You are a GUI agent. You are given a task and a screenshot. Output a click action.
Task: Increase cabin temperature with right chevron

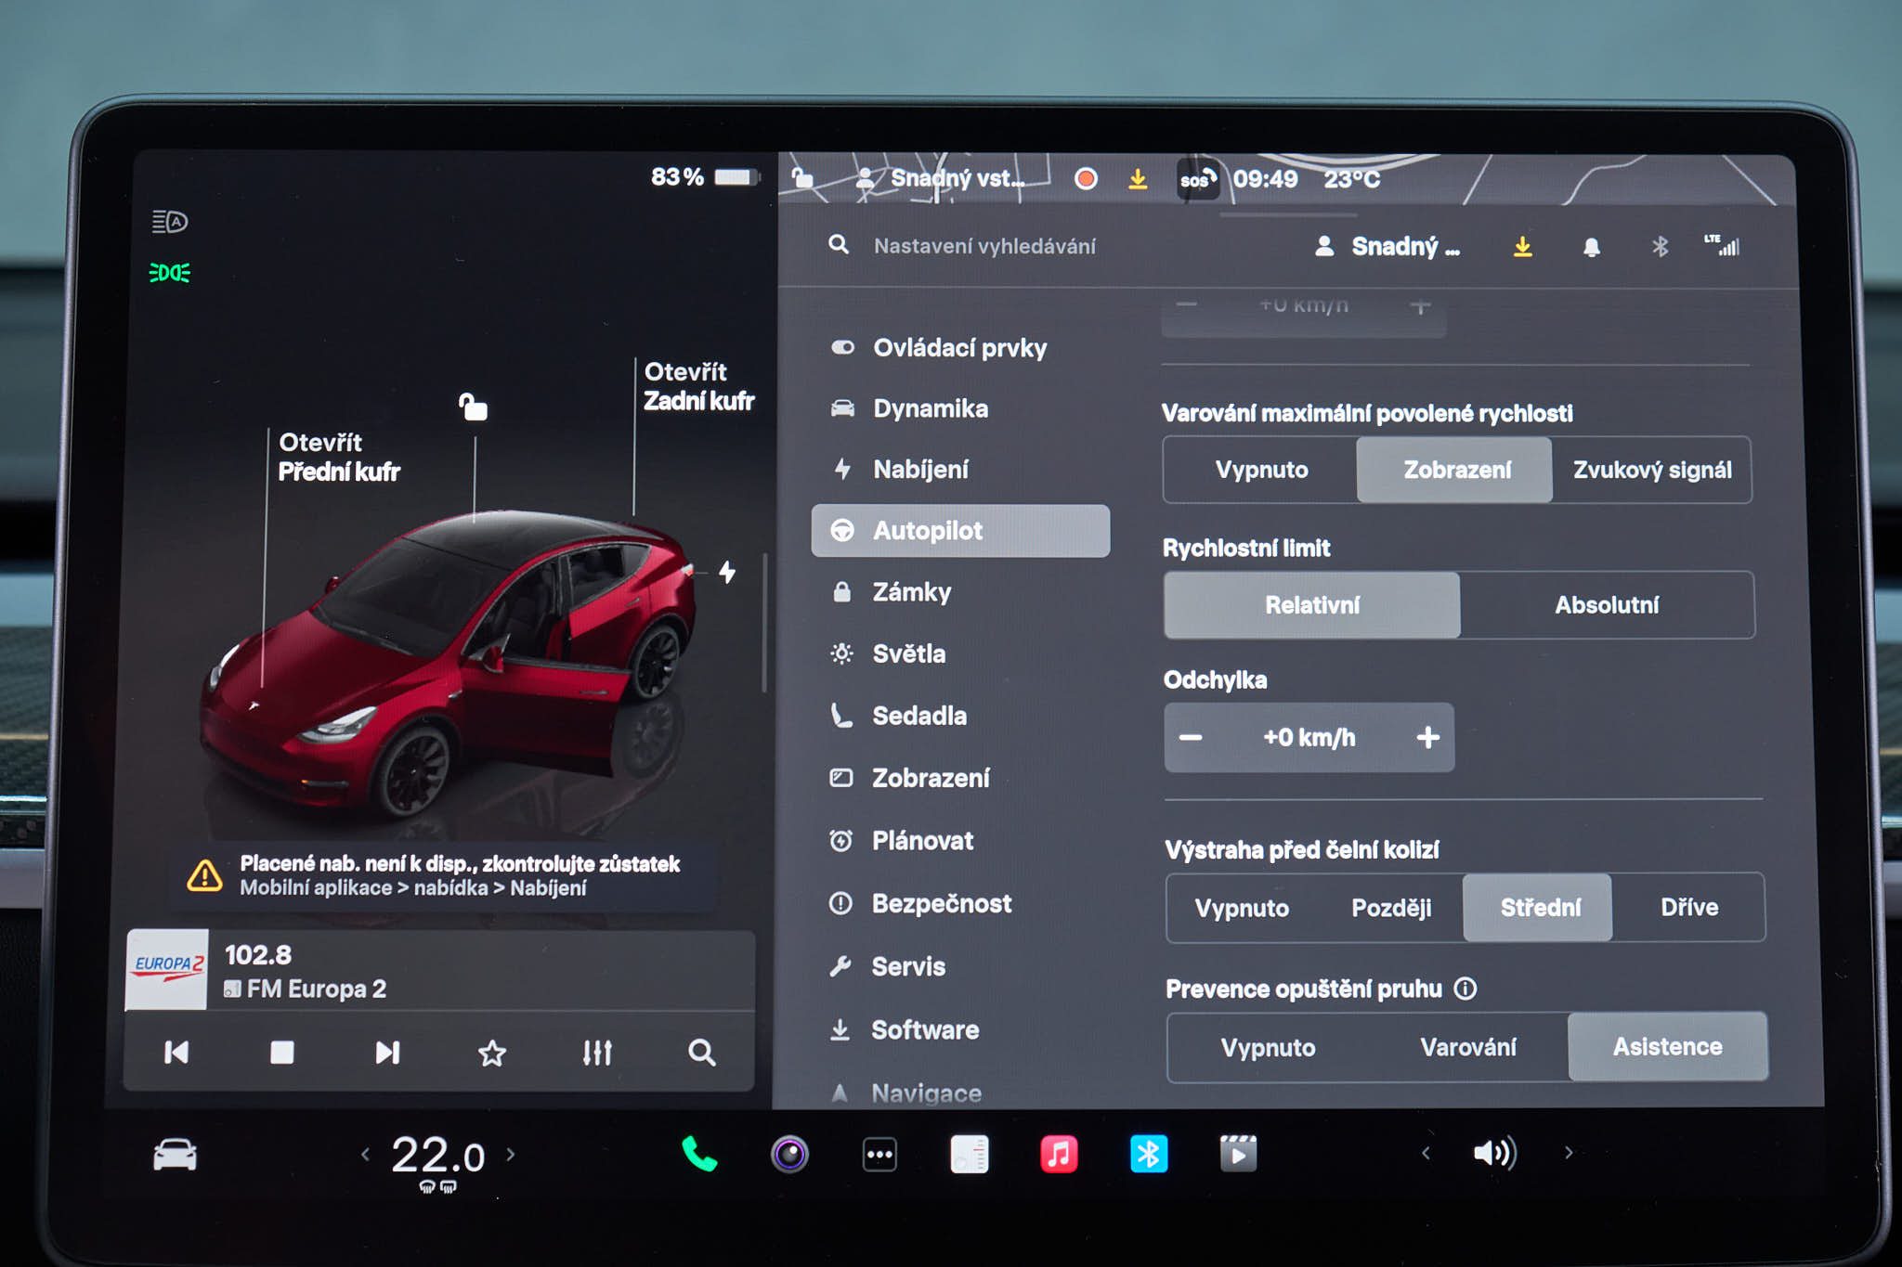pyautogui.click(x=511, y=1154)
